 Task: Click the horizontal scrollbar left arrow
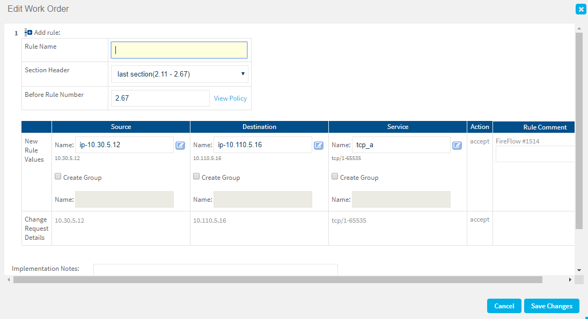click(x=8, y=280)
